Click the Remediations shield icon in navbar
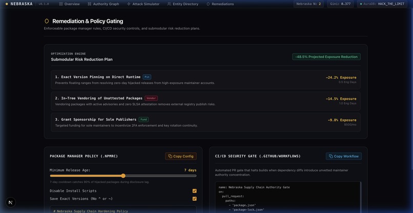This screenshot has height=213, width=413. coord(208,4)
